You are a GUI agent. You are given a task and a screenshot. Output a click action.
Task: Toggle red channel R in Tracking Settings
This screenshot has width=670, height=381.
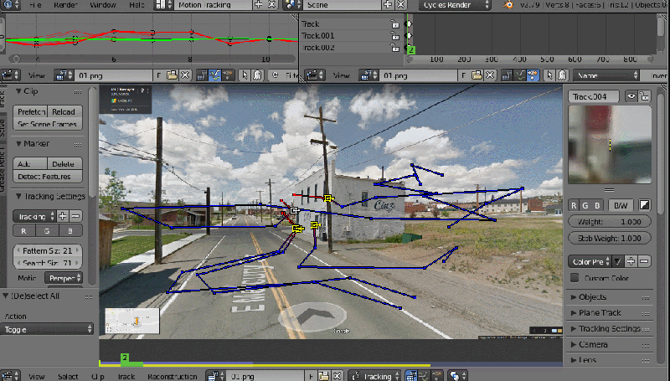[23, 231]
